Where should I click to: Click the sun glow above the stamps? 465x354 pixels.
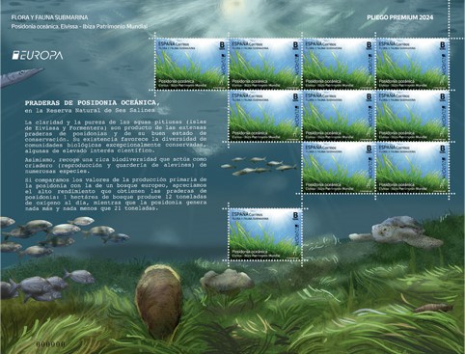pyautogui.click(x=234, y=7)
